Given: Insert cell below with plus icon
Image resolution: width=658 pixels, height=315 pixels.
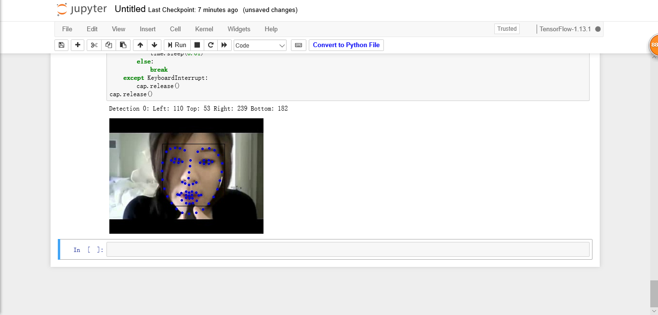Looking at the screenshot, I should (78, 45).
